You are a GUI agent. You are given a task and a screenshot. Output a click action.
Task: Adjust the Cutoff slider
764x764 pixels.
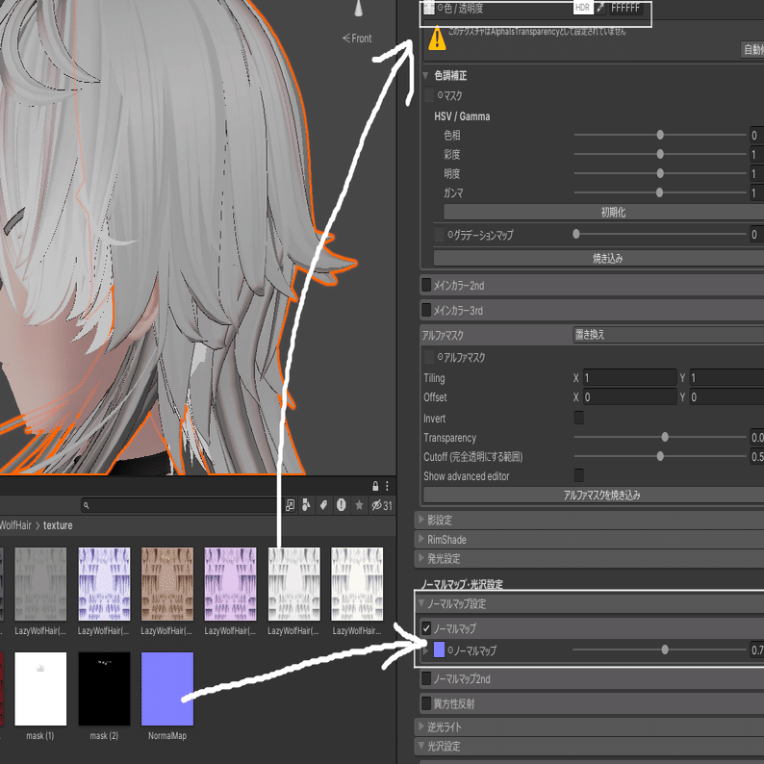pyautogui.click(x=660, y=456)
